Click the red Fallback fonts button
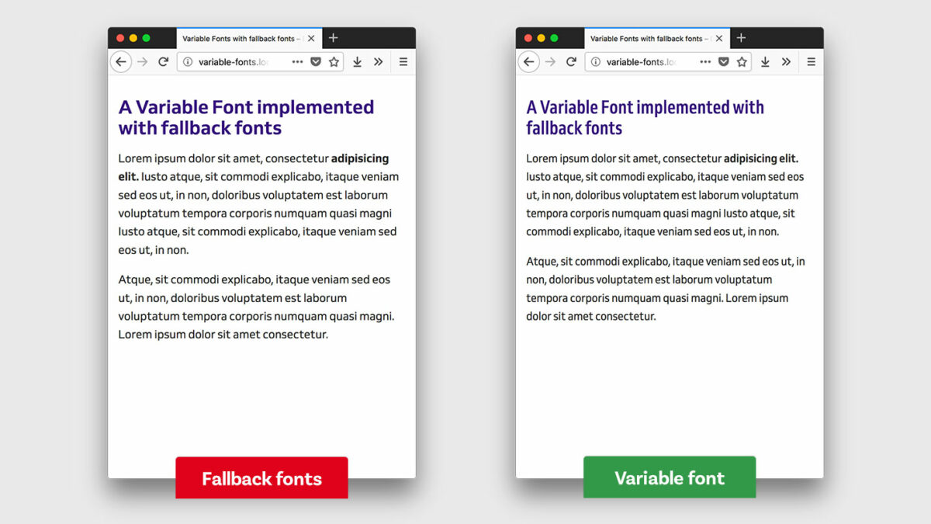The width and height of the screenshot is (931, 524). point(261,477)
